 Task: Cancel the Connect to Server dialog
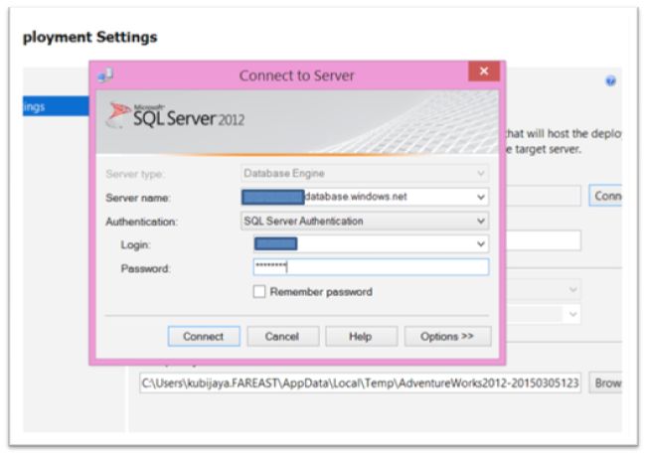coord(282,337)
